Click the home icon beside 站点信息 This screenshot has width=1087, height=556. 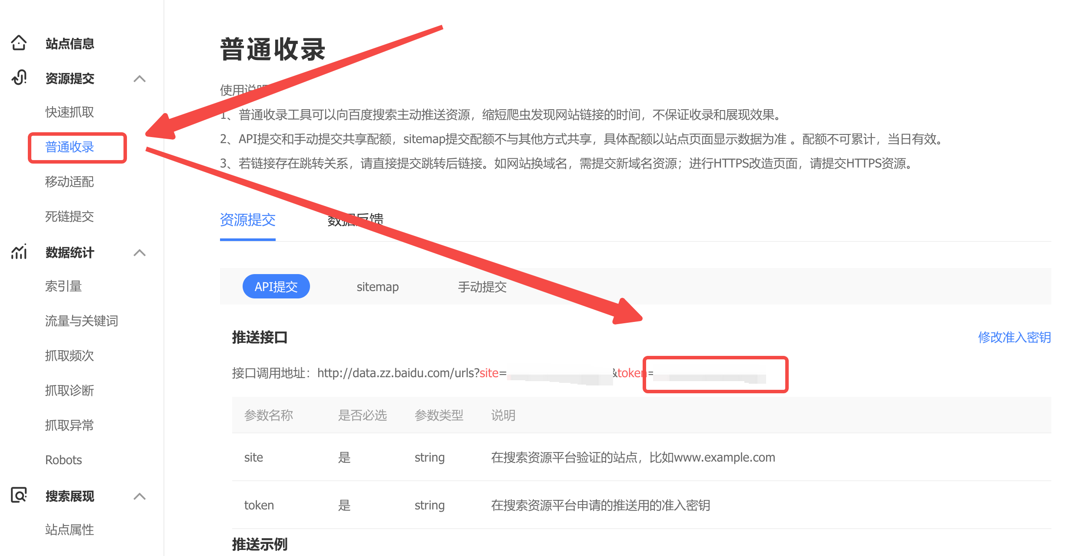(19, 44)
